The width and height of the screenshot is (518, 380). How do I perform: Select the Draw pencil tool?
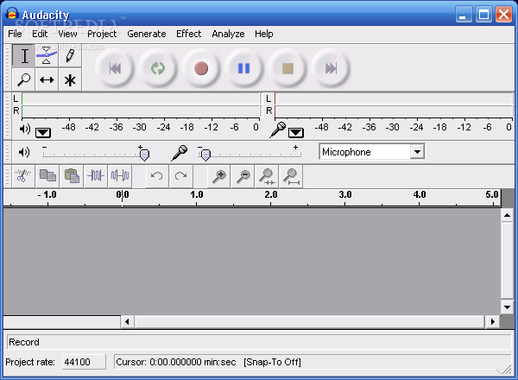[x=70, y=55]
